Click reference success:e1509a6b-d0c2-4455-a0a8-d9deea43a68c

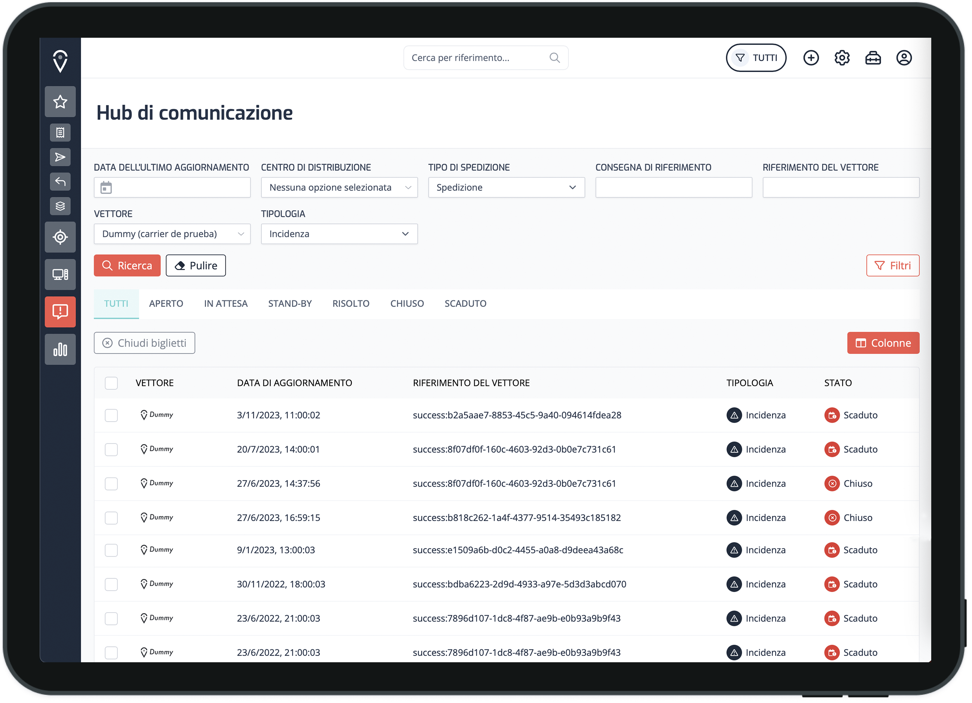pos(519,551)
